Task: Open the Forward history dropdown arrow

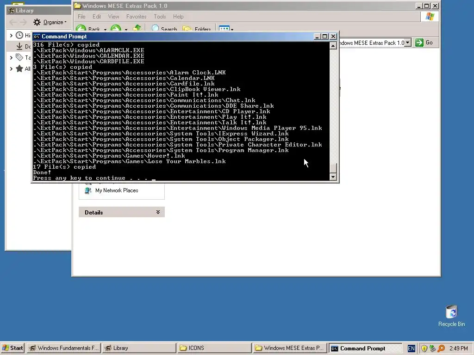Action: [x=126, y=29]
